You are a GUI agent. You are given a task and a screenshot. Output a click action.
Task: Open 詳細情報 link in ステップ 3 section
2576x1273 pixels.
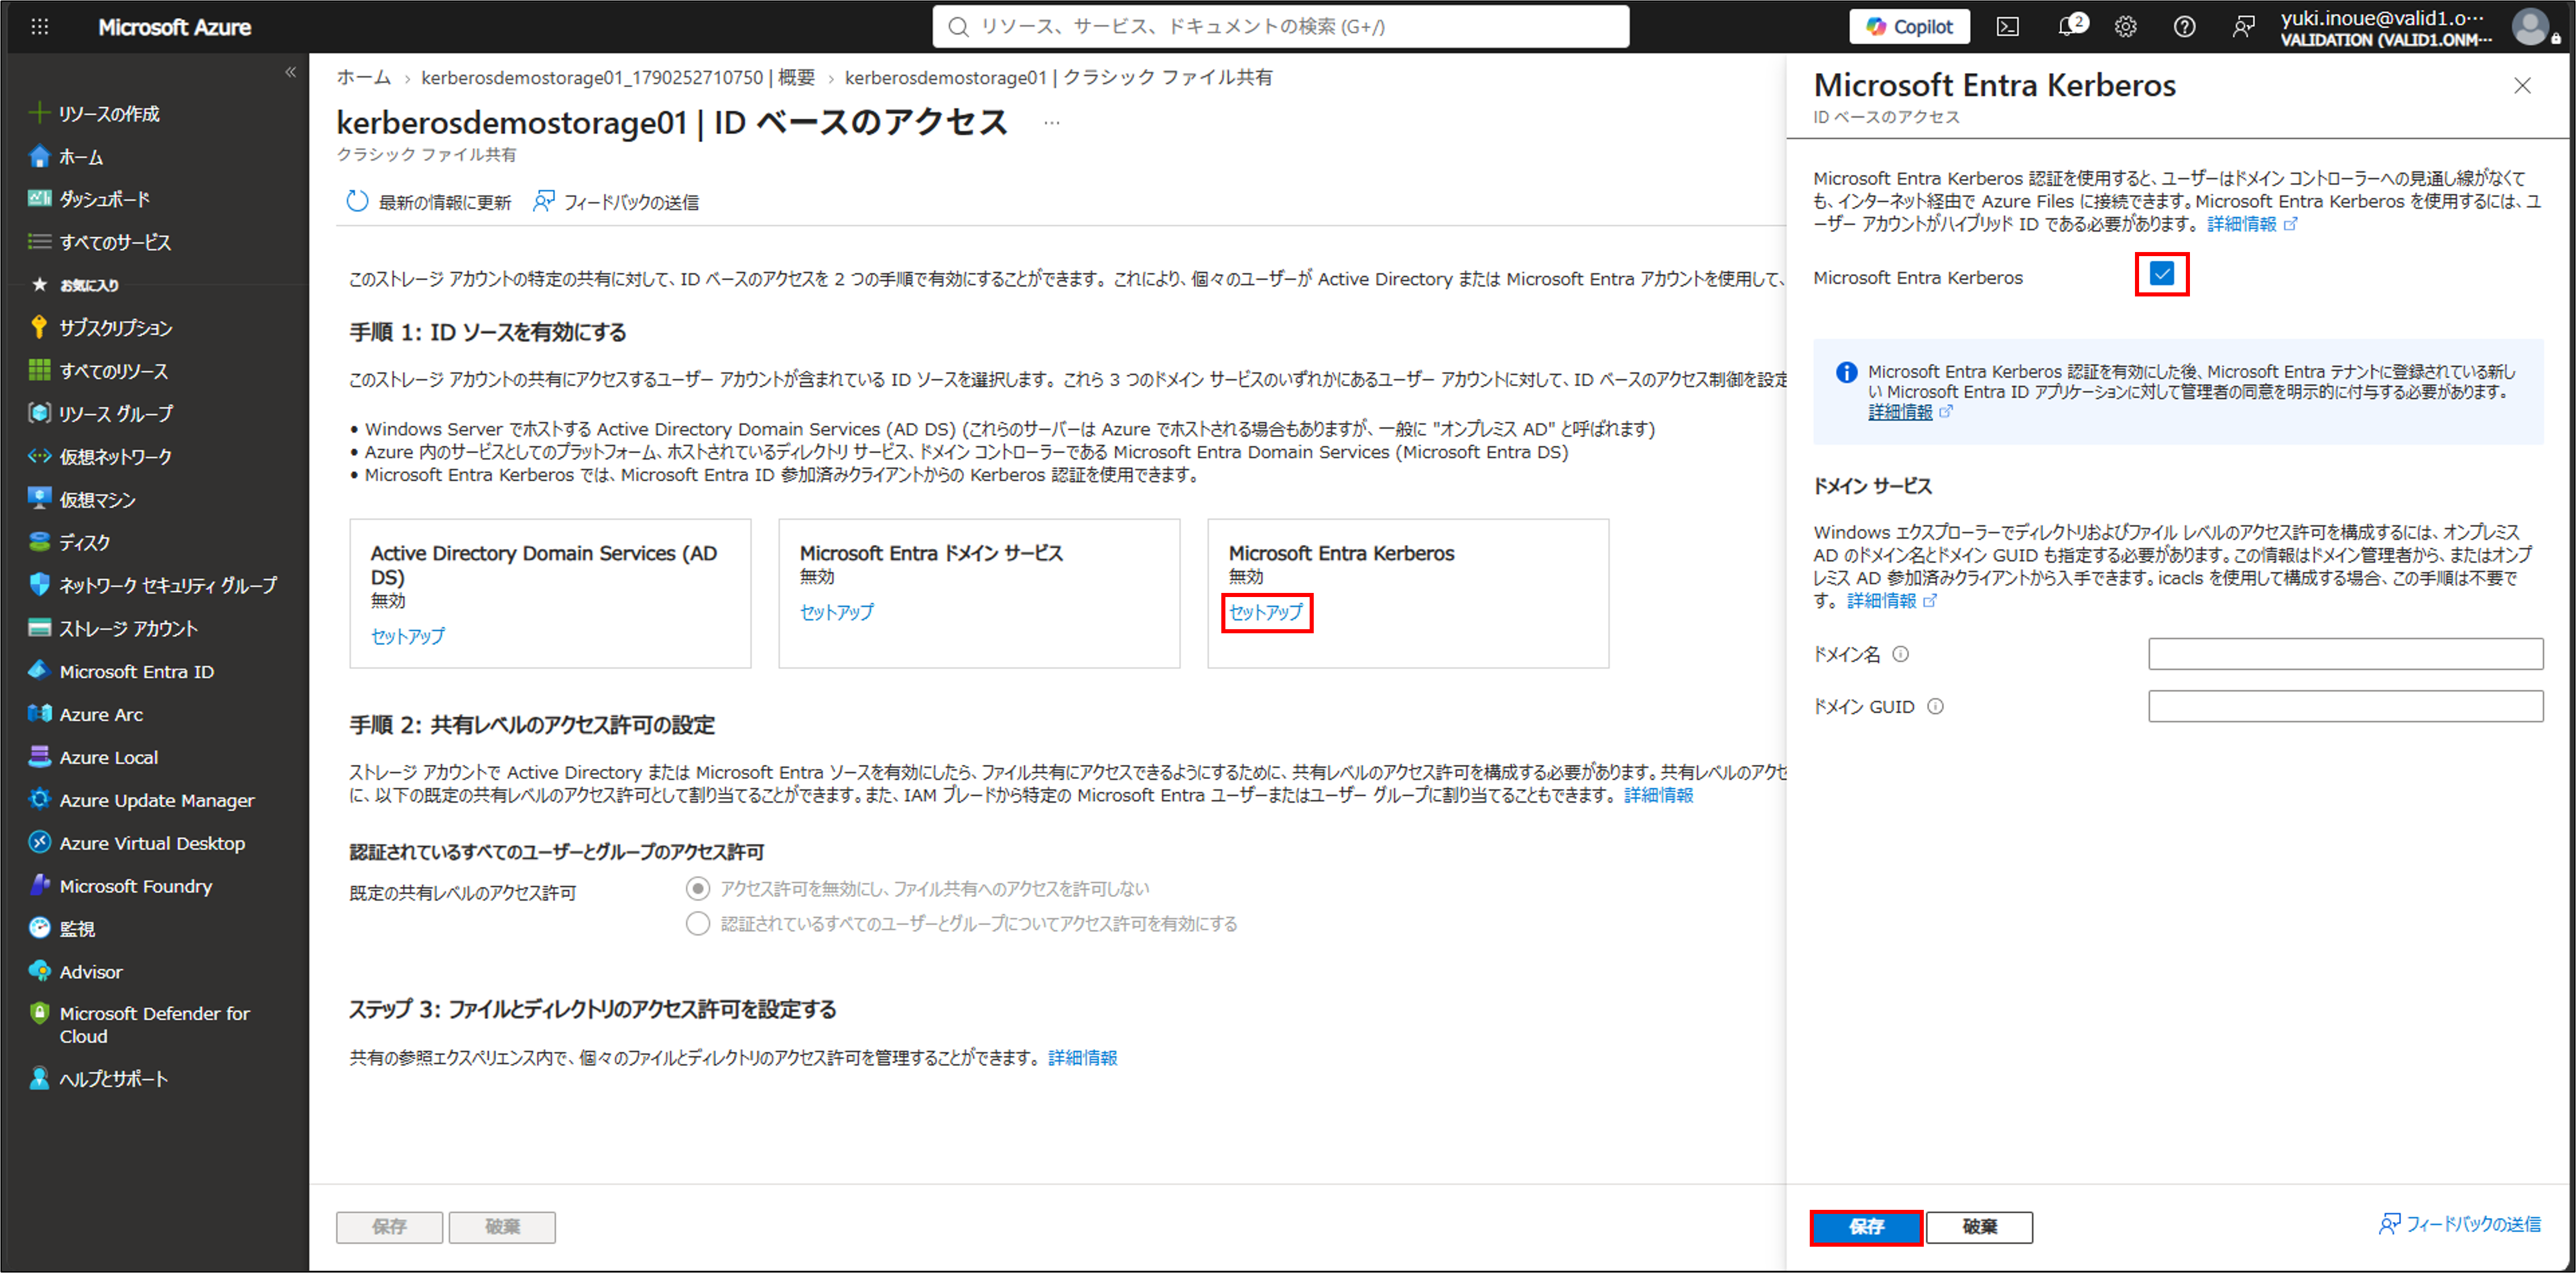(1083, 1058)
